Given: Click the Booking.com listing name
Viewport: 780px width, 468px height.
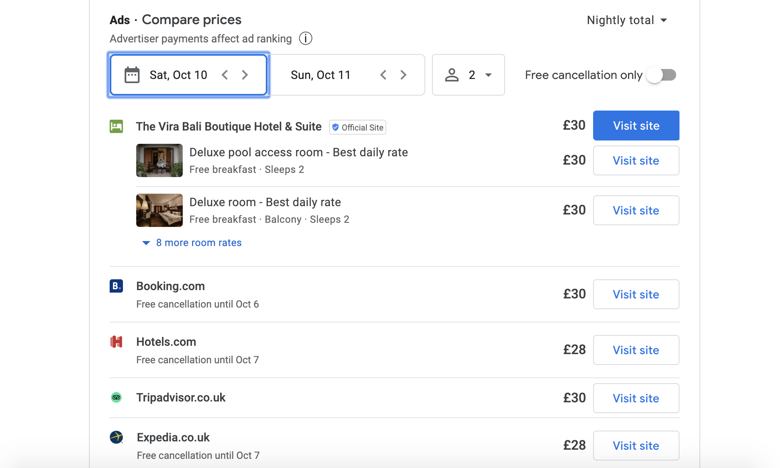Looking at the screenshot, I should [171, 286].
